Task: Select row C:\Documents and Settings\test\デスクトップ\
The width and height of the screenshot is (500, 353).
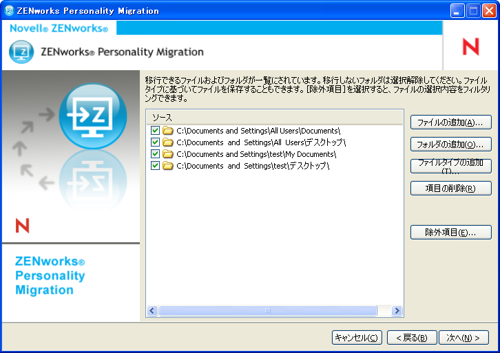Action: (x=253, y=166)
